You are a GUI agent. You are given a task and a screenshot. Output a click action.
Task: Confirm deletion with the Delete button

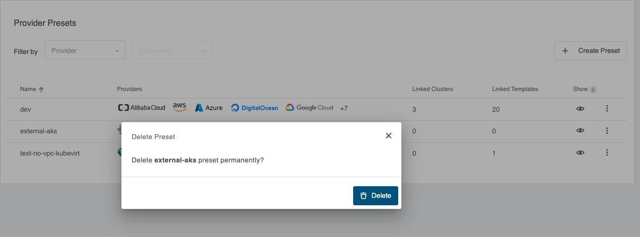click(x=375, y=196)
